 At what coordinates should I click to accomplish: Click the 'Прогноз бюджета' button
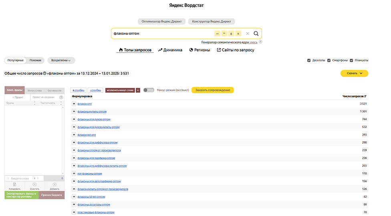pos(52,195)
